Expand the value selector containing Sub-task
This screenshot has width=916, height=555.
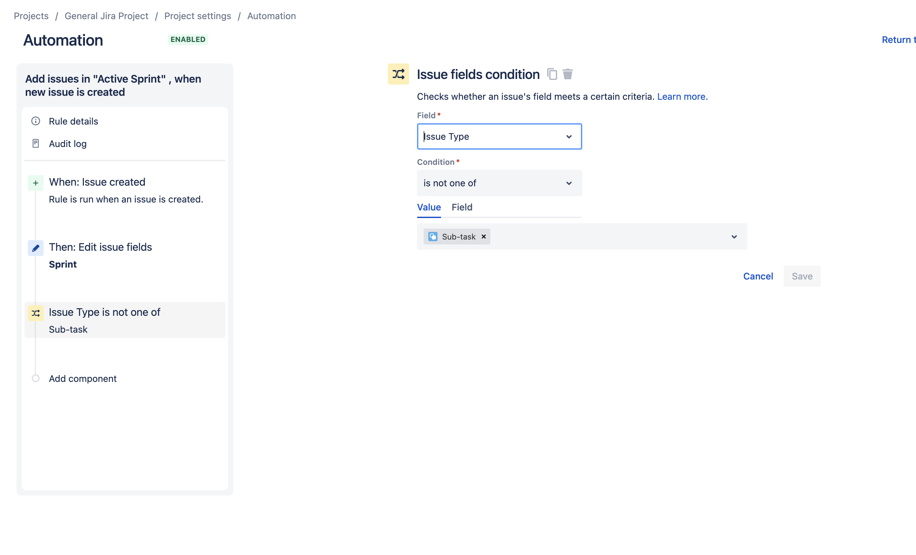coord(734,237)
